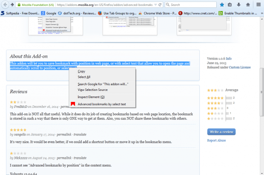Go back with the browser back arrow
This screenshot has width=264, height=175.
tap(5, 5)
